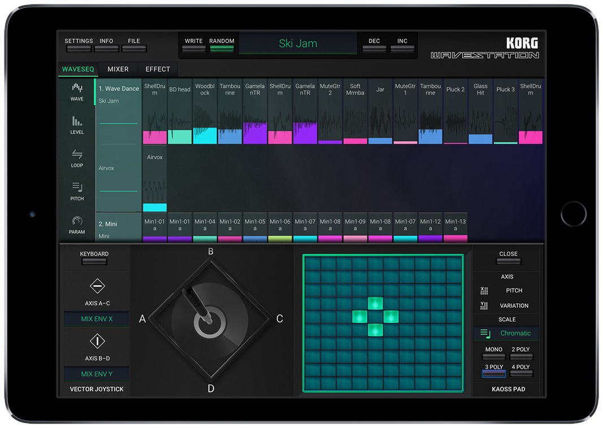Click the VARIATION axis grid icon
This screenshot has height=428, width=603.
[484, 306]
